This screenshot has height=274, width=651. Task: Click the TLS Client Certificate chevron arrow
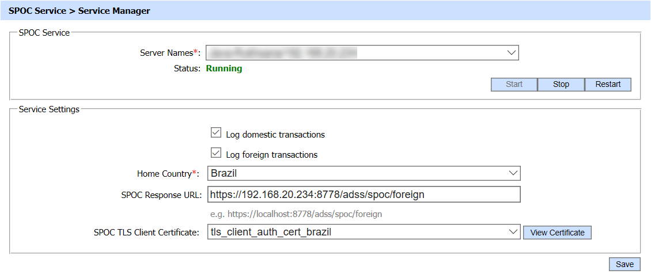click(x=512, y=233)
